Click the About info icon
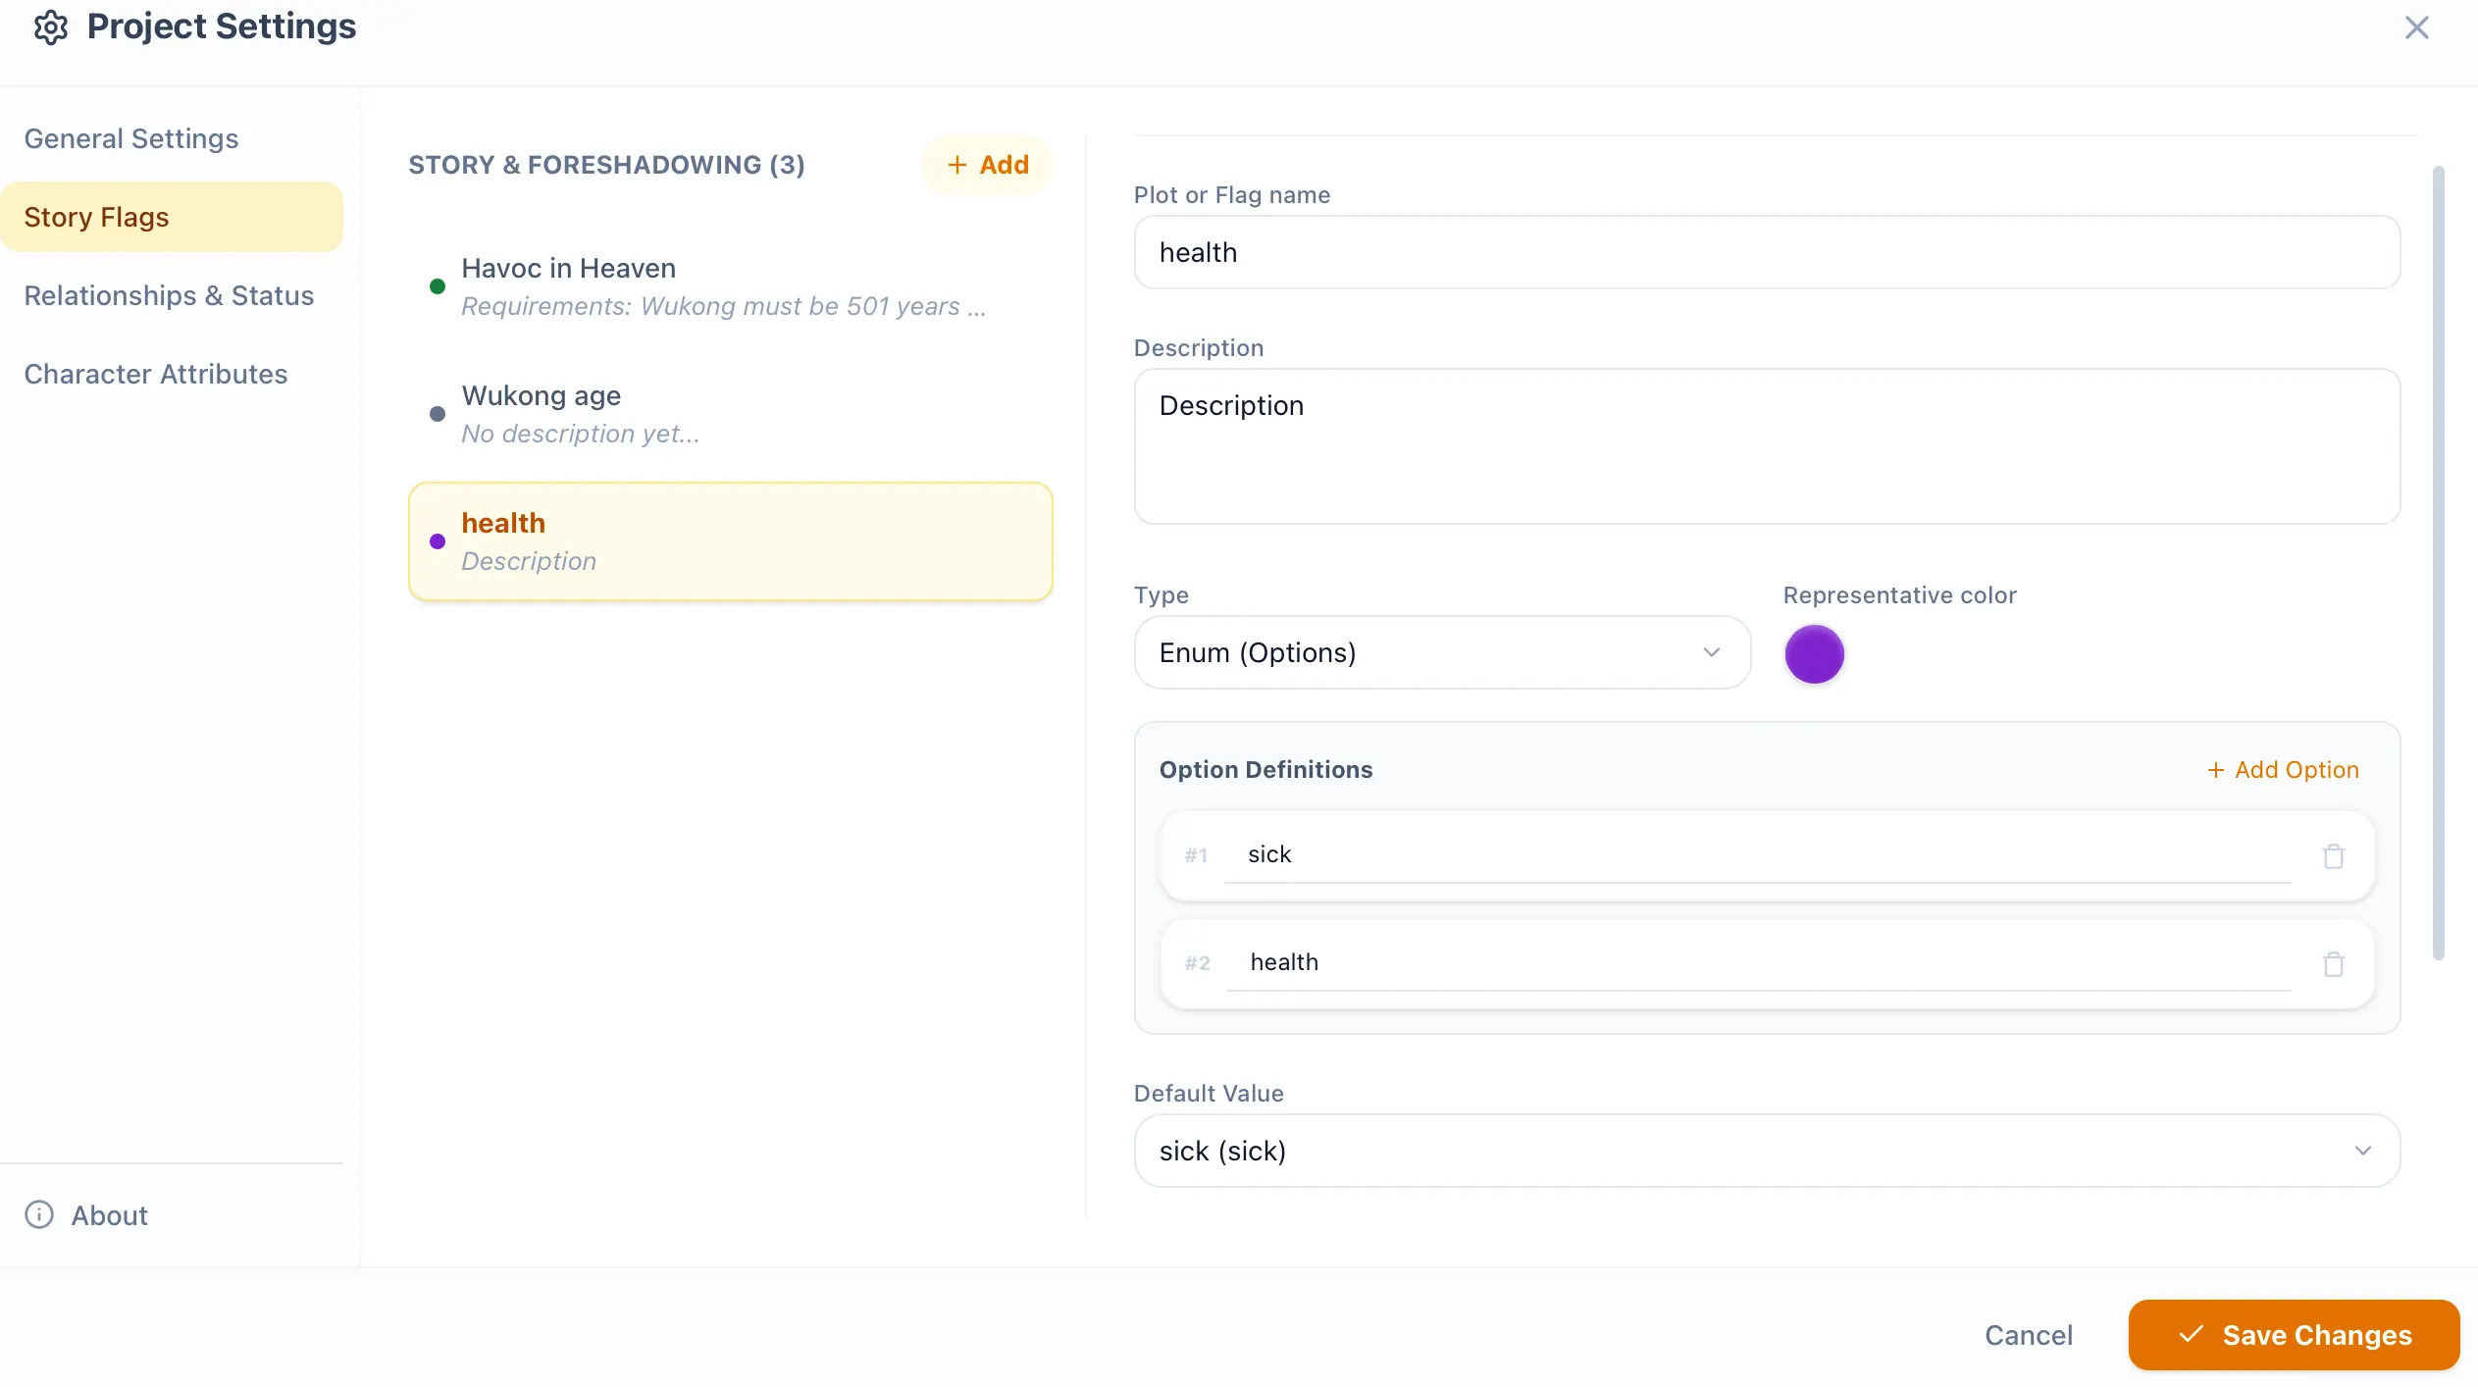2478x1387 pixels. [x=39, y=1214]
